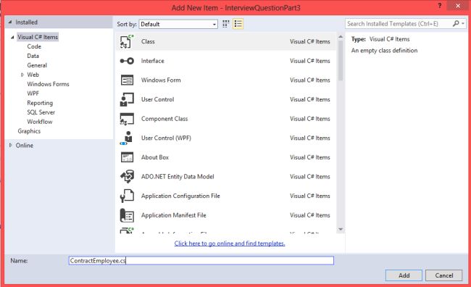Select Application Manifest File icon
The height and width of the screenshot is (287, 471).
127,215
